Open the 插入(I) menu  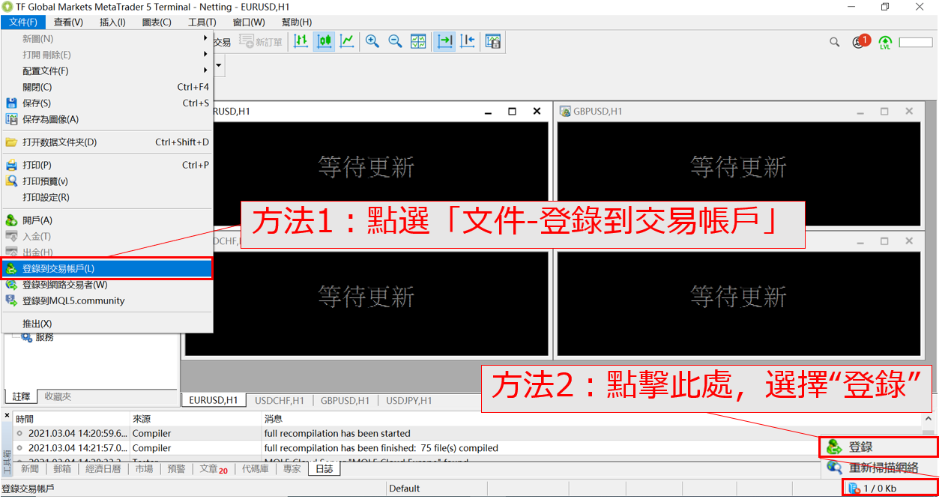(112, 22)
